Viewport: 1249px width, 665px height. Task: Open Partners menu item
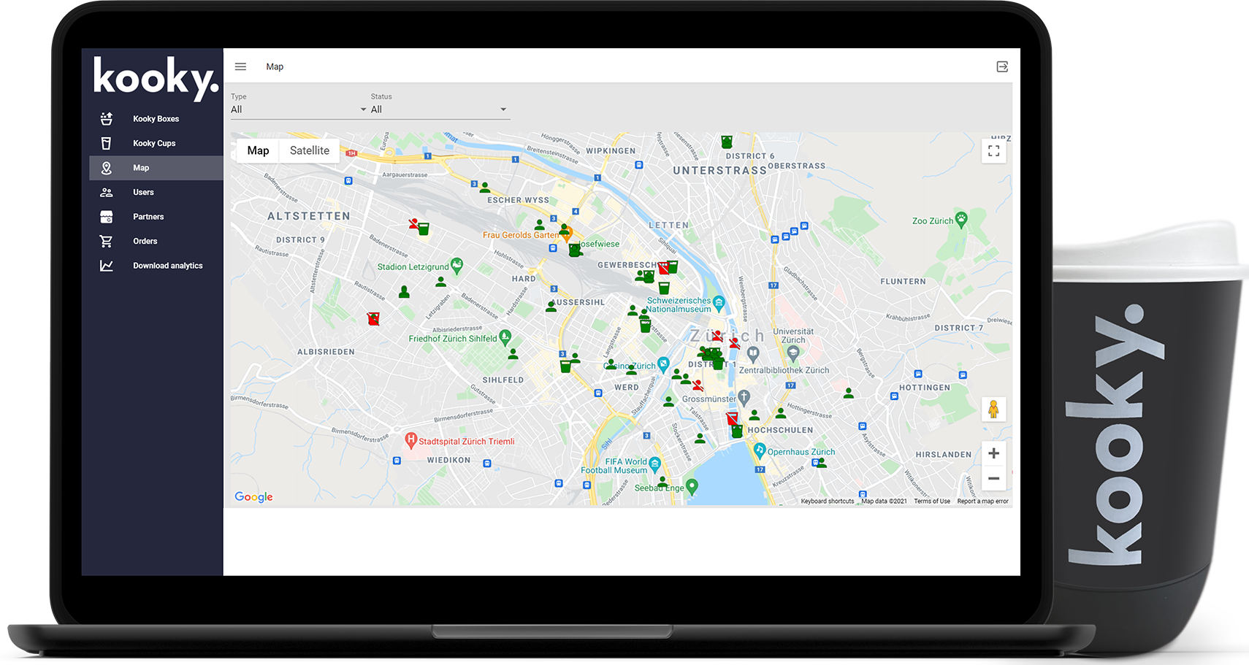[x=156, y=217]
